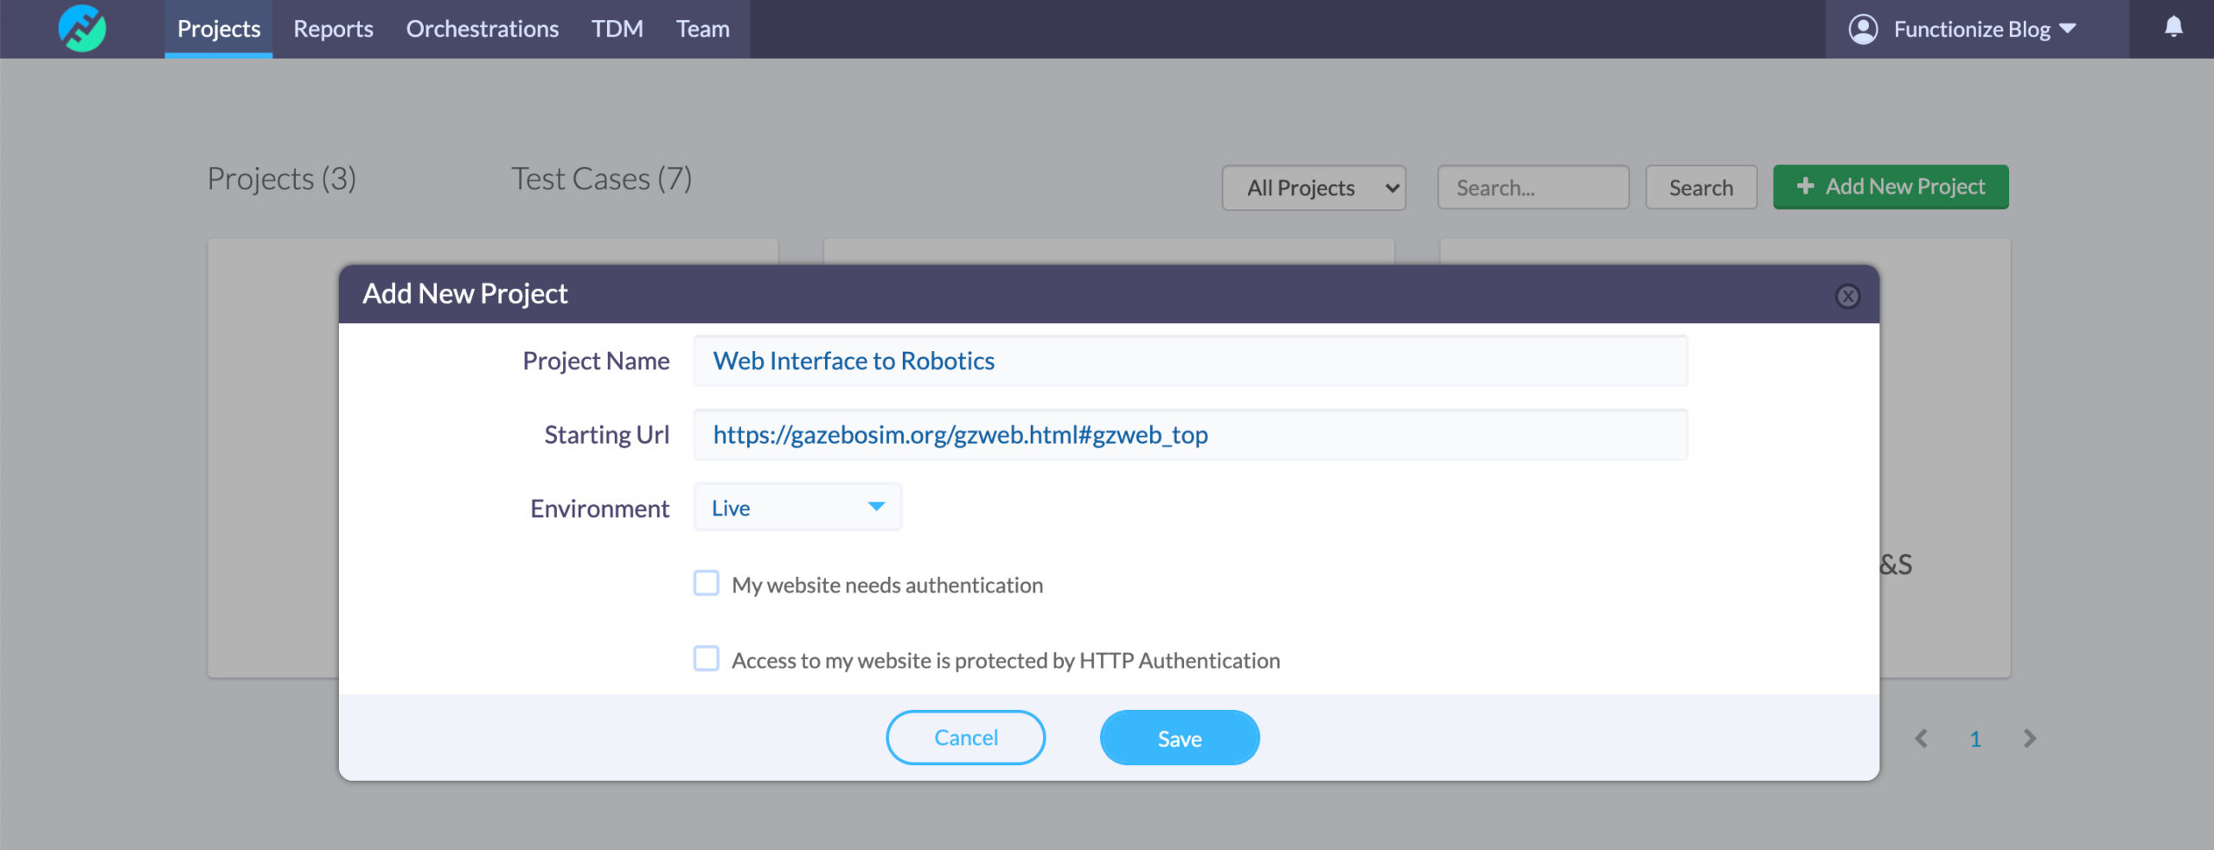The width and height of the screenshot is (2214, 850).
Task: Expand the Environment dropdown set to Live
Action: tap(797, 508)
